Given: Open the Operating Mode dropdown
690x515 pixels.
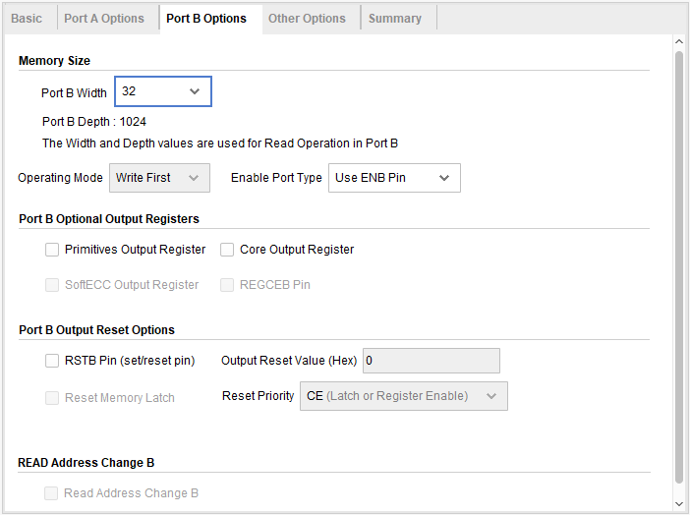Looking at the screenshot, I should tap(158, 178).
